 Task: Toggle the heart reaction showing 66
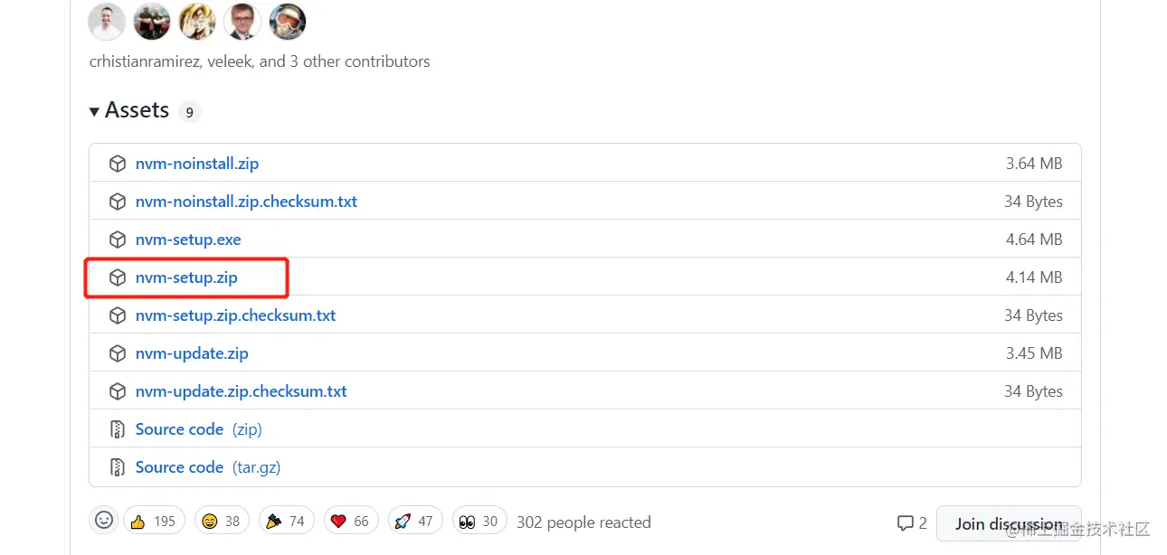[350, 521]
